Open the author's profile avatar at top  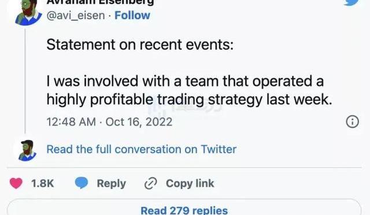(28, 12)
